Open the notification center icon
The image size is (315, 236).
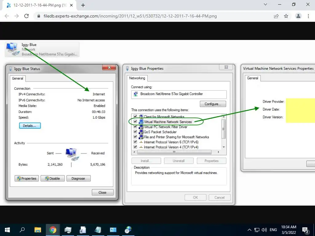pos(305,230)
